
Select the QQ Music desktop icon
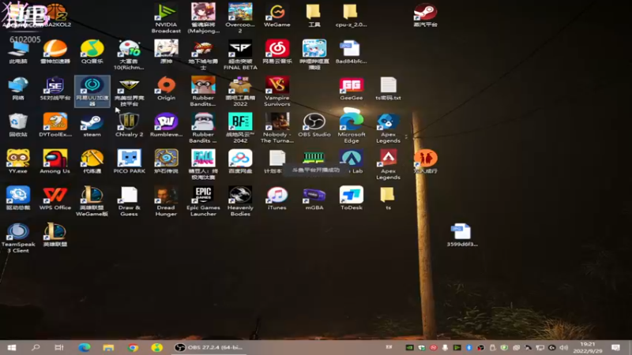coord(92,52)
